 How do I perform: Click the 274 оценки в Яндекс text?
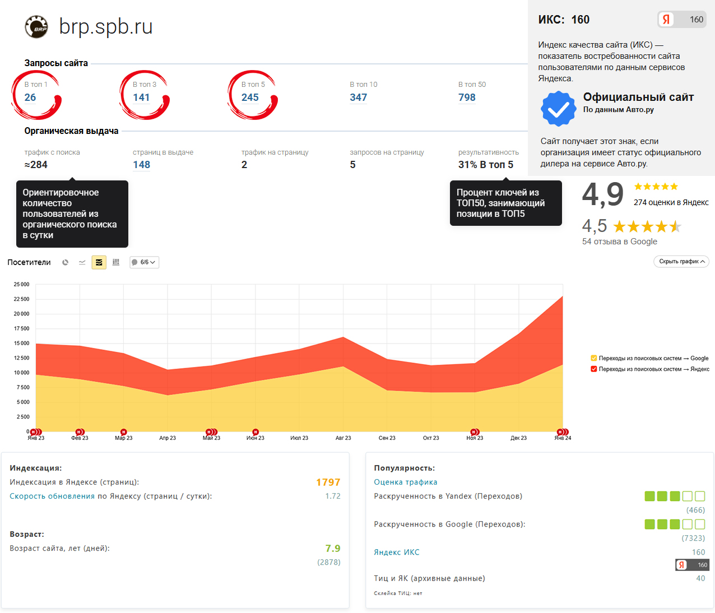[671, 202]
